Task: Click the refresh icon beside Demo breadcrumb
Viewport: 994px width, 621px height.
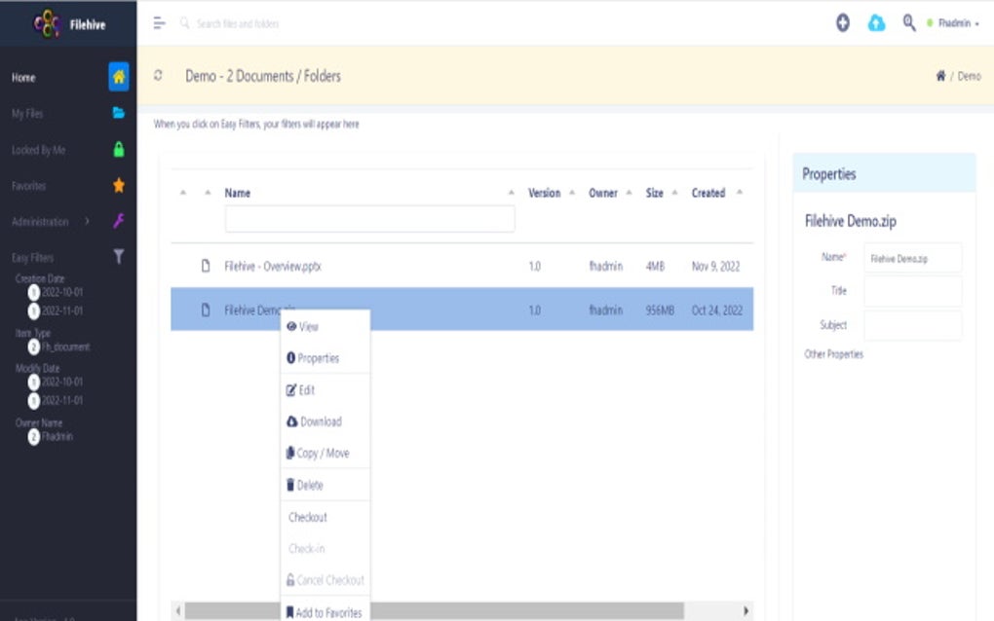Action: (x=159, y=76)
